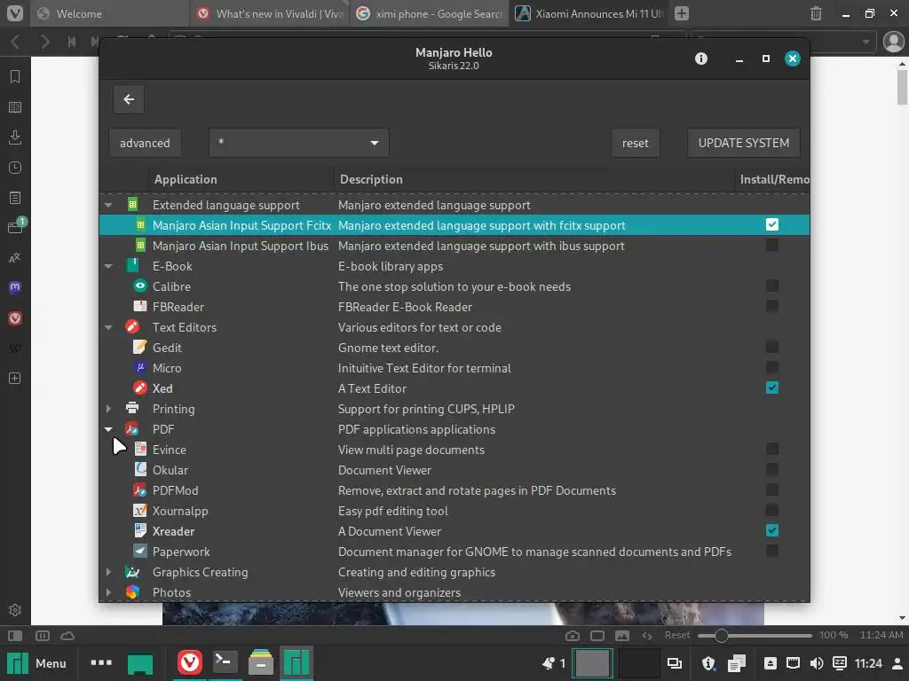The width and height of the screenshot is (909, 681).
Task: Open a new tab in Vivaldi
Action: coord(682,13)
